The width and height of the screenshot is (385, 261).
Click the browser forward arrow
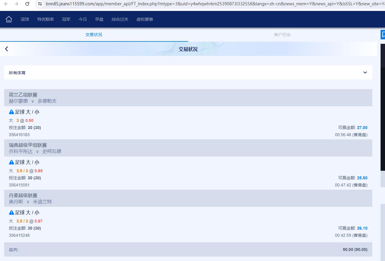(x=17, y=4)
